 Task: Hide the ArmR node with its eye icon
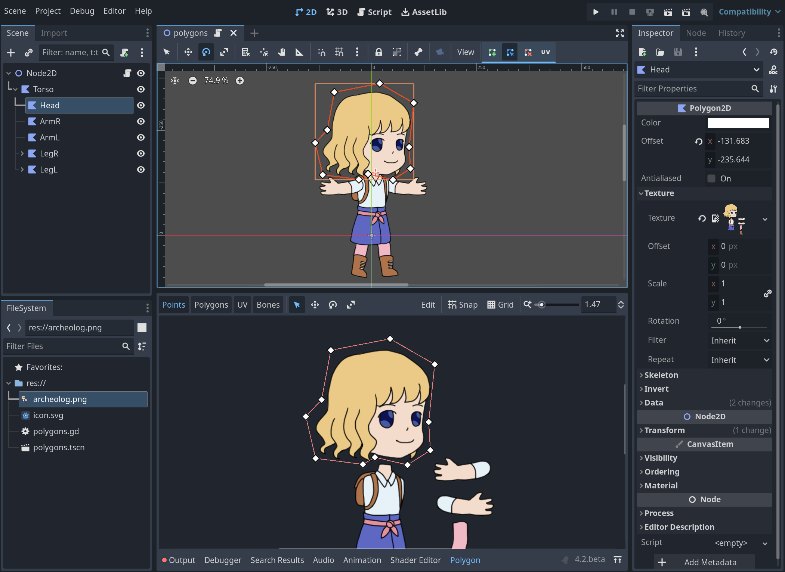point(141,121)
